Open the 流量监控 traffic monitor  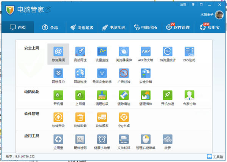click(x=102, y=54)
